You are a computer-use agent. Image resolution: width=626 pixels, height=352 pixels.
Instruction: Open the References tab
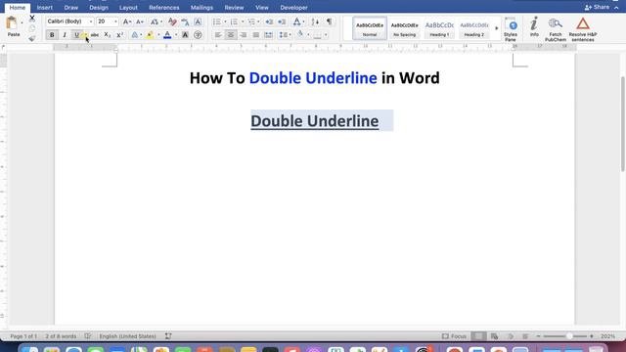tap(164, 8)
